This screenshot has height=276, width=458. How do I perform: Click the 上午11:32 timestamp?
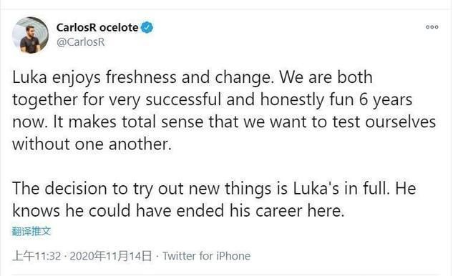[x=36, y=256]
